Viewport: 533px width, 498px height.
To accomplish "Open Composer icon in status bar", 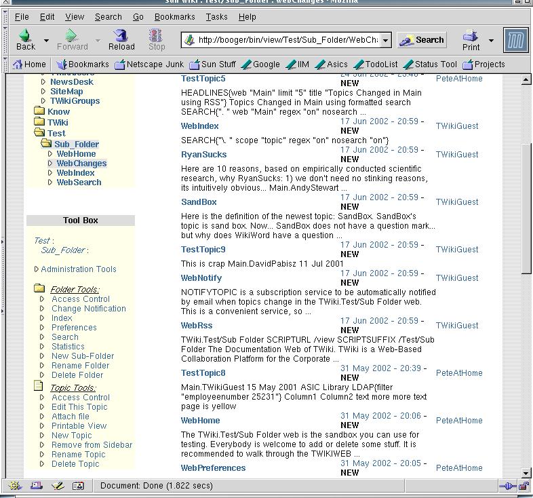I will [x=58, y=486].
